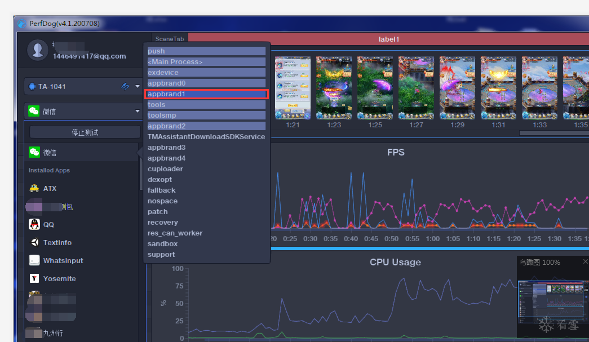Screen dimensions: 589x342
Task: Click the Installed Apps heading
Action: pos(49,170)
